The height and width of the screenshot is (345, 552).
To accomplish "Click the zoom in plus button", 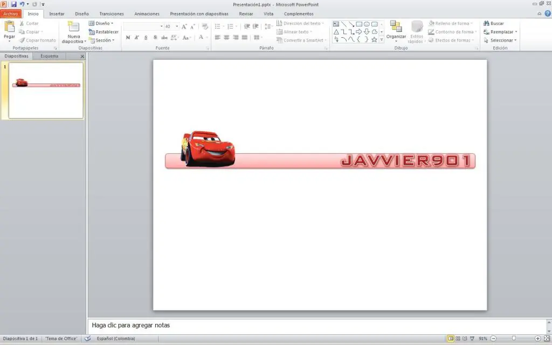I will tap(537, 339).
